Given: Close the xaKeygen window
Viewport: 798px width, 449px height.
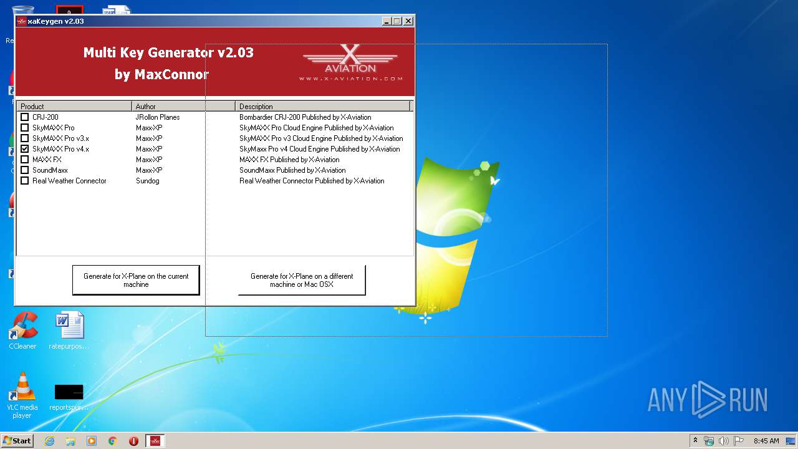Looking at the screenshot, I should click(408, 21).
